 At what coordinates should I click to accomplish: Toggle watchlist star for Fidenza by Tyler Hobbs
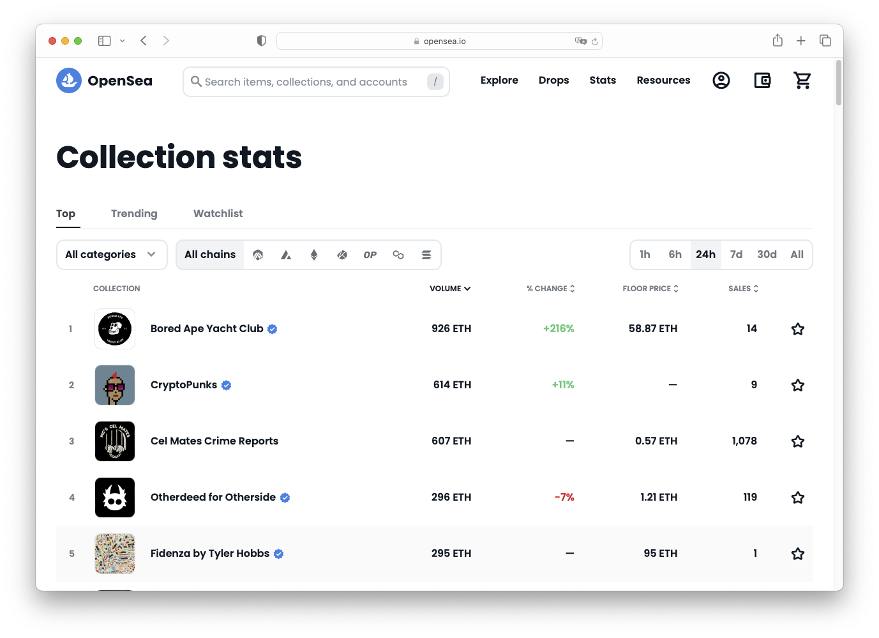coord(797,554)
